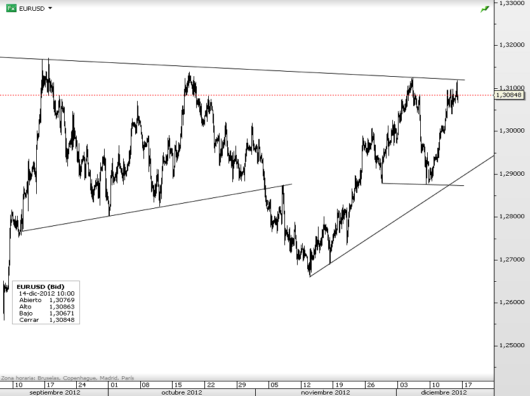Click the green chart trend icon top right
This screenshot has width=530, height=396.
(x=485, y=9)
